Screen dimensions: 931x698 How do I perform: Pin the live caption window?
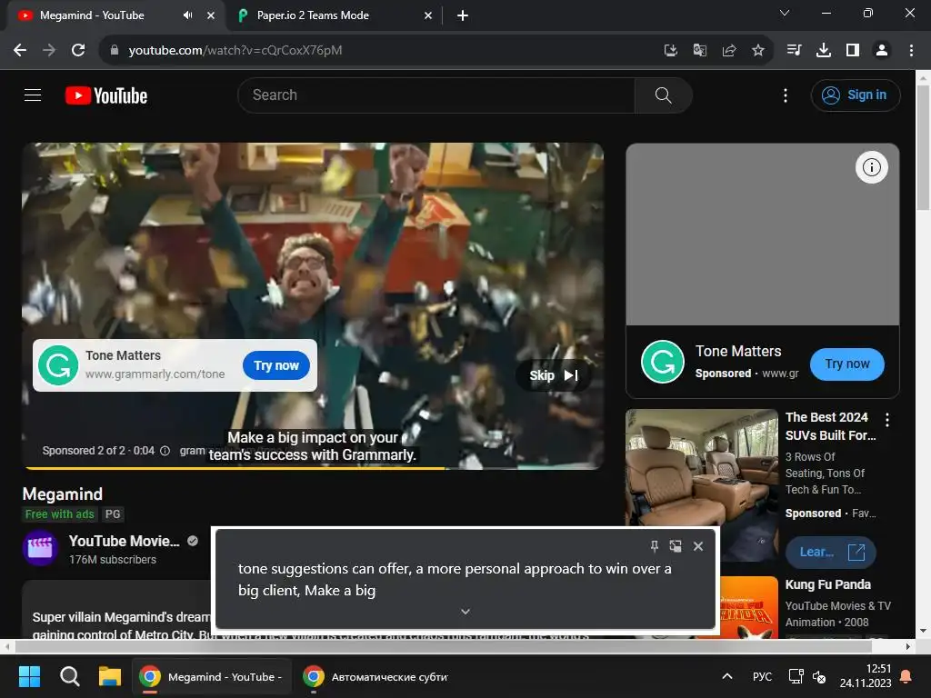(654, 546)
